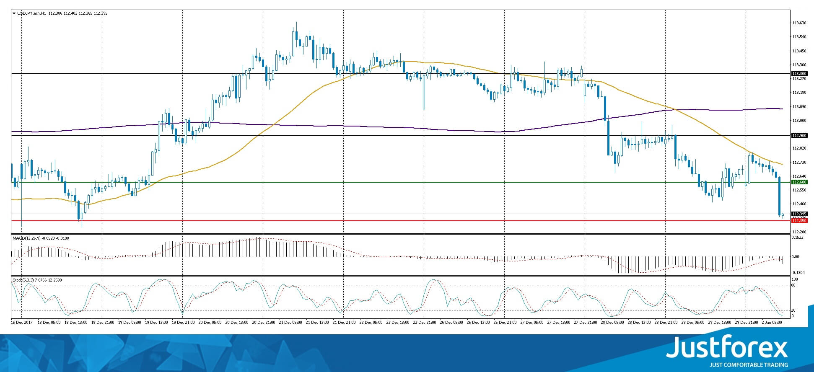The height and width of the screenshot is (372, 814).
Task: Click the 113.180 price axis value
Action: coord(799,93)
